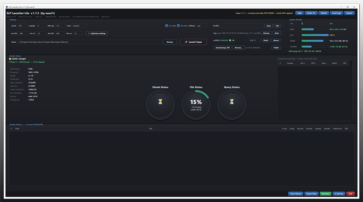Save the current profile

[x=269, y=26]
